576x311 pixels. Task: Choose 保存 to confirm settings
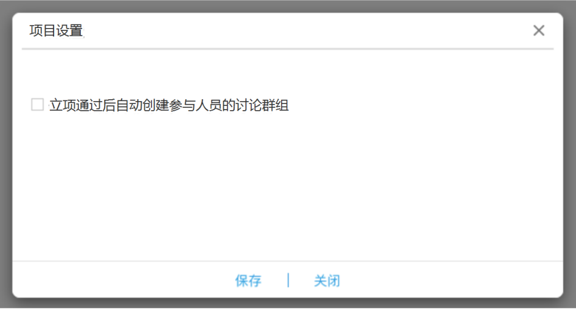(248, 281)
